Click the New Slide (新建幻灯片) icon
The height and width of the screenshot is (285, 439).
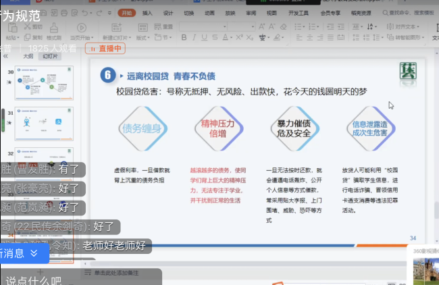click(116, 28)
